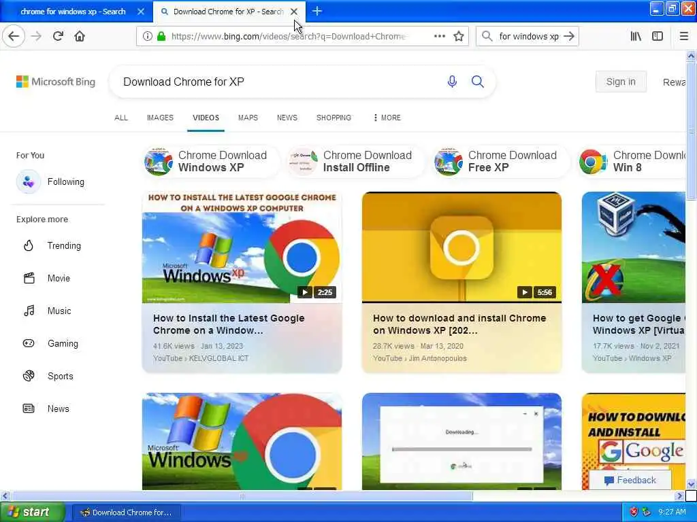Open the Library bookmarks icon
697x522 pixels.
pos(636,37)
